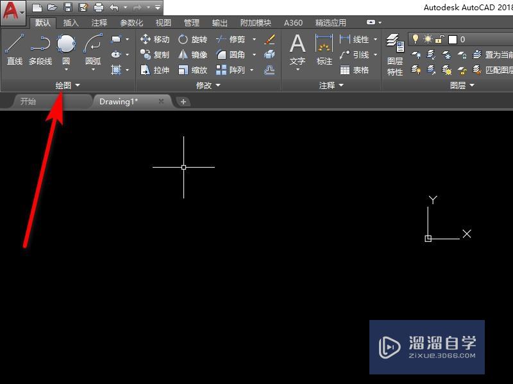Select the Line (直线) drawing tool
513x384 pixels.
[x=14, y=45]
